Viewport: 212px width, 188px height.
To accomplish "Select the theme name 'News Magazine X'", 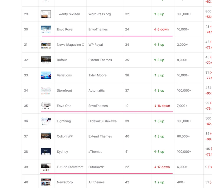I will tap(70, 45).
